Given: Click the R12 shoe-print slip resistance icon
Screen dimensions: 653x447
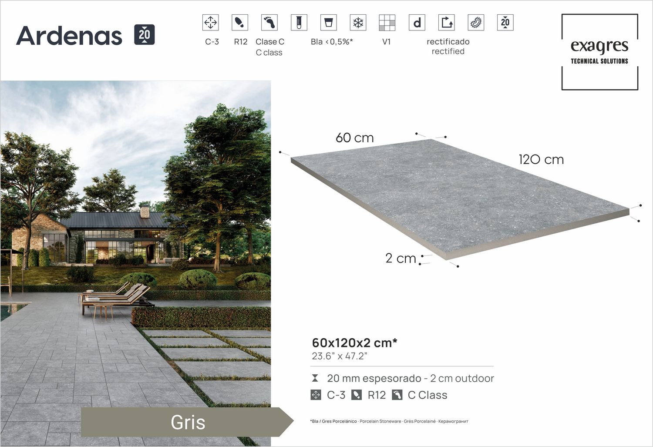Looking at the screenshot, I should (x=239, y=23).
